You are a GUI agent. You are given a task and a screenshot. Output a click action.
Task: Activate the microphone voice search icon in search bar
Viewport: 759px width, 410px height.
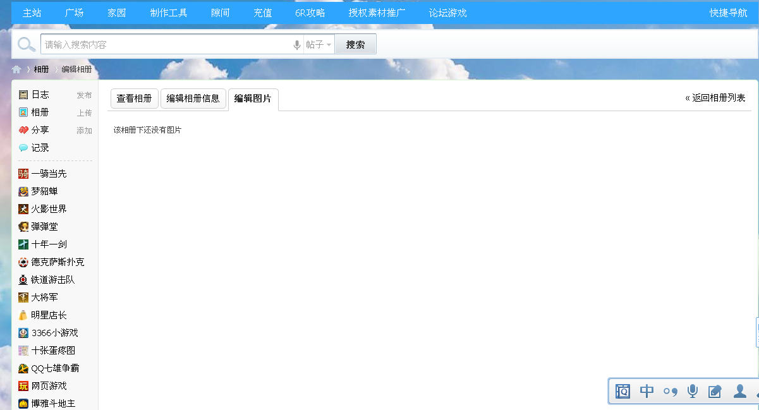click(x=297, y=45)
